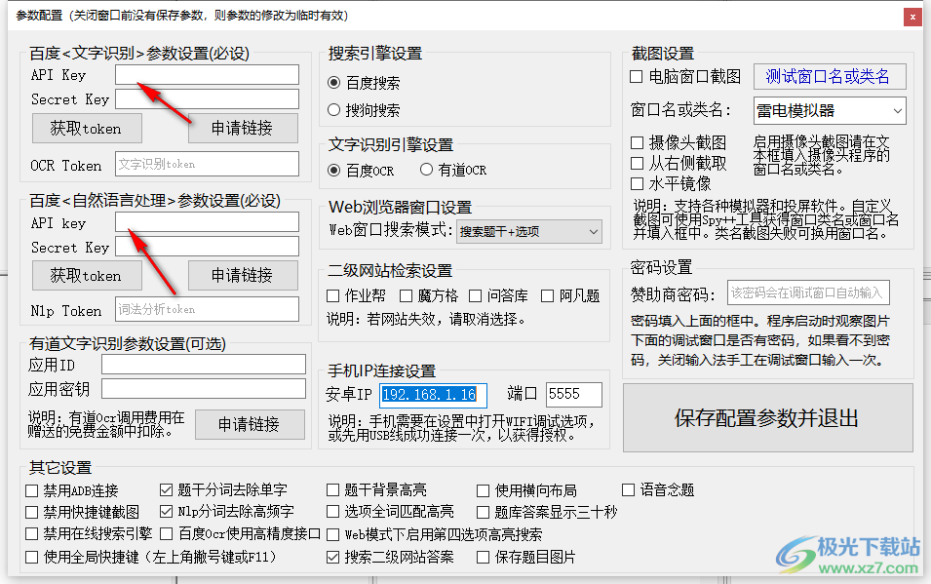Click 获取token button under 自然语言处理 settings
This screenshot has height=584, width=931.
coord(87,276)
